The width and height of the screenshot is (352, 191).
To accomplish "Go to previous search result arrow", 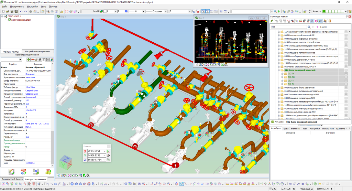I will (313, 27).
